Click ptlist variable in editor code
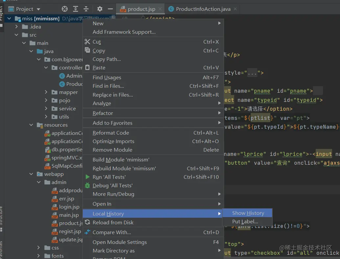The height and width of the screenshot is (259, 340). 261,118
